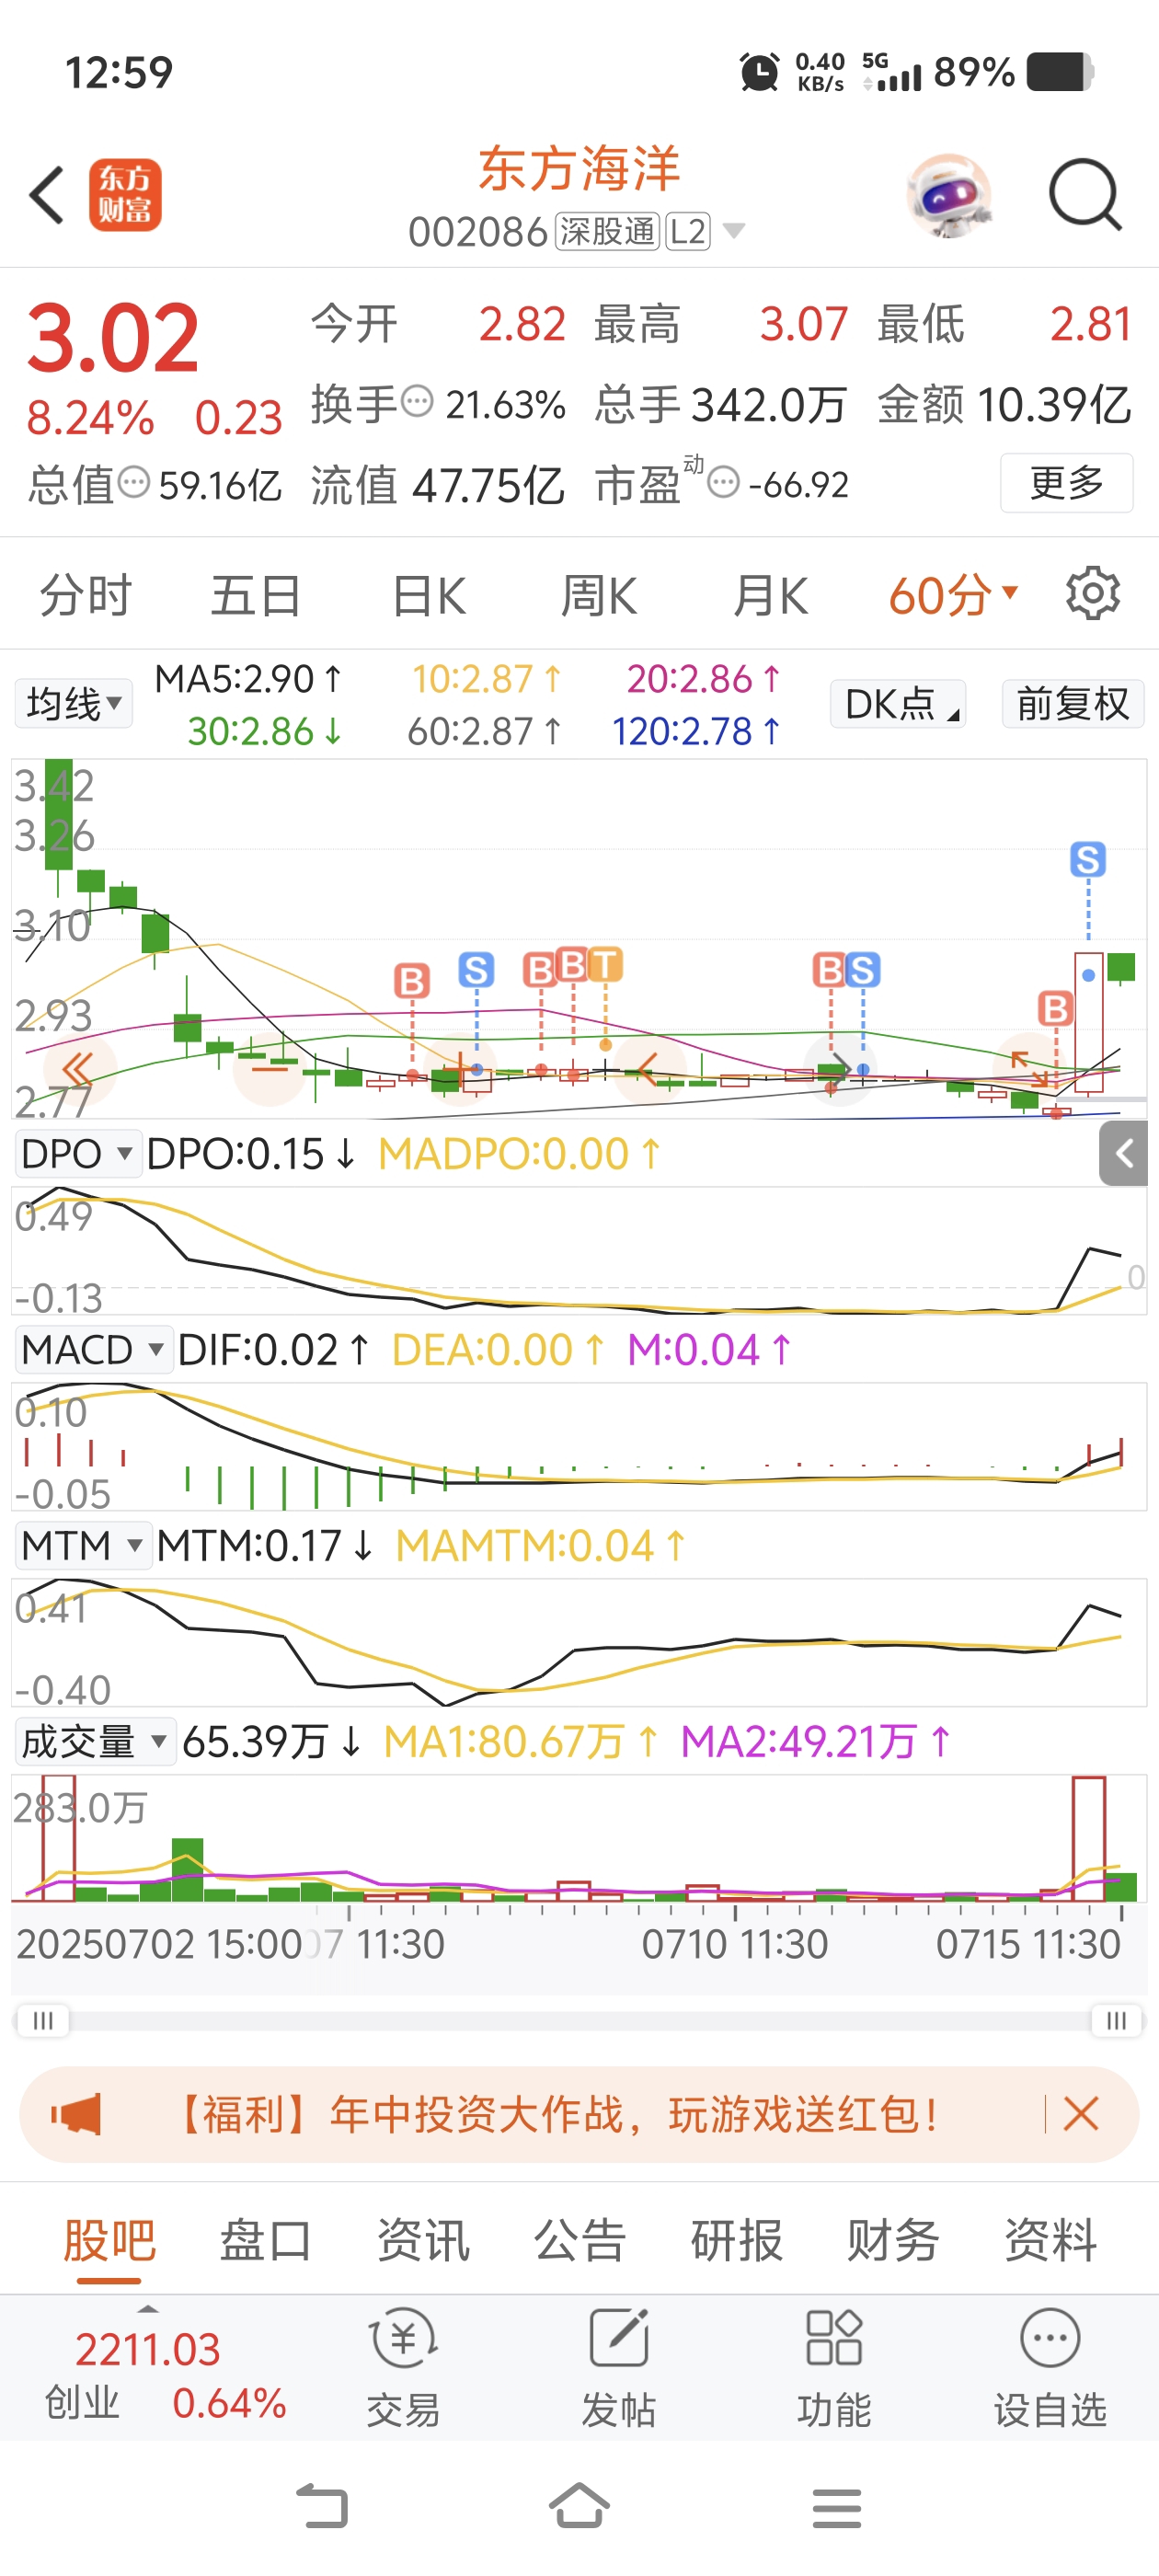Tap the MAMTM:0.04 value

tap(541, 1546)
